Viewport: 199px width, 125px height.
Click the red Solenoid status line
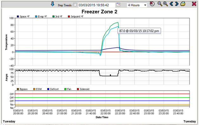pos(102,94)
